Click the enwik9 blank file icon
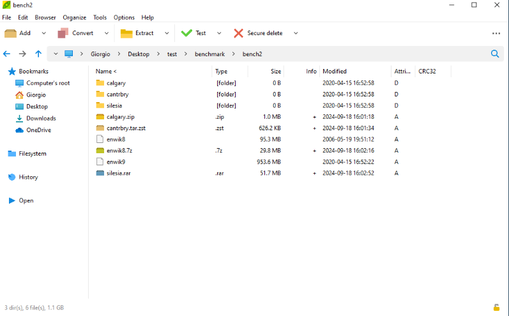509x316 pixels. pyautogui.click(x=100, y=162)
